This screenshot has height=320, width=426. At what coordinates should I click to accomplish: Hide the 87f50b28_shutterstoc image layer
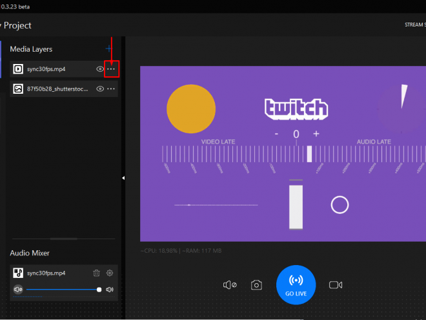point(100,89)
